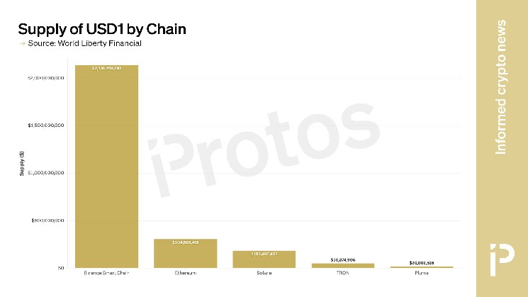528x297 pixels.
Task: Click the $1,500,000,000 y-axis tick label
Action: pos(47,125)
